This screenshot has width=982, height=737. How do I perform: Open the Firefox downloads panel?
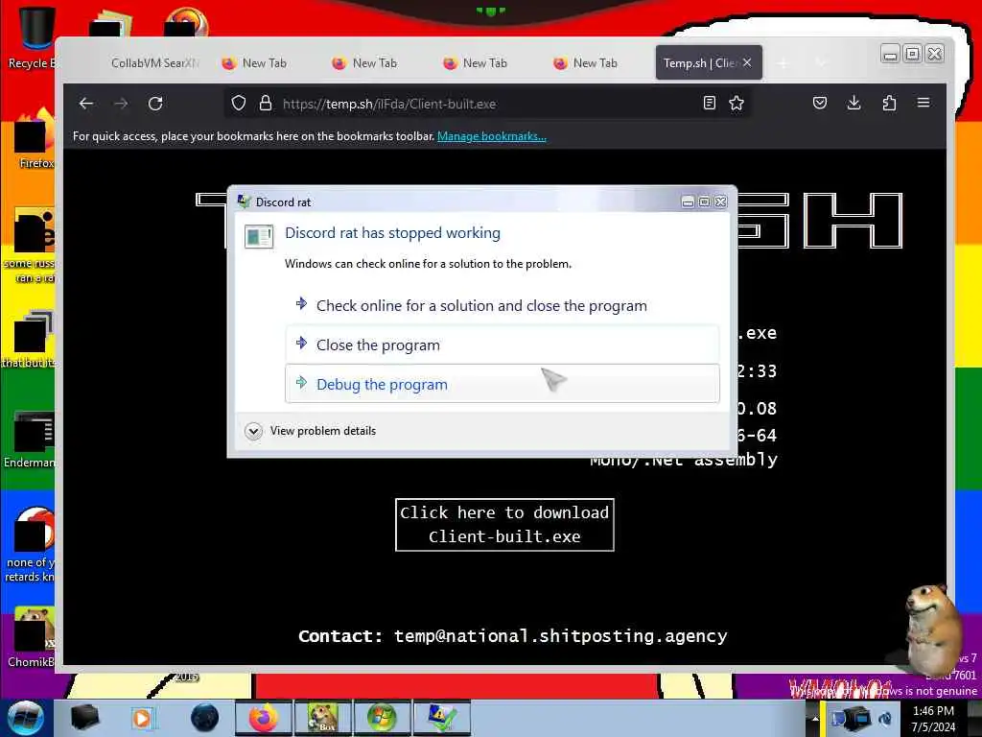[853, 103]
